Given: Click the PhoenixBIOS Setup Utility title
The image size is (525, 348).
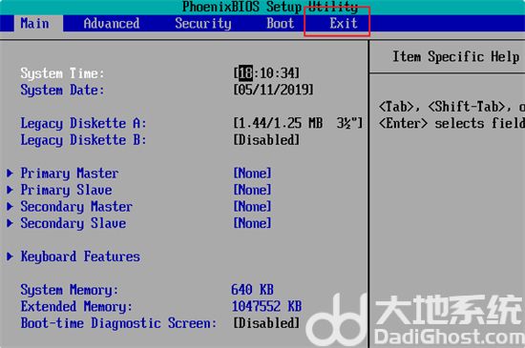Looking at the screenshot, I should pos(270,7).
